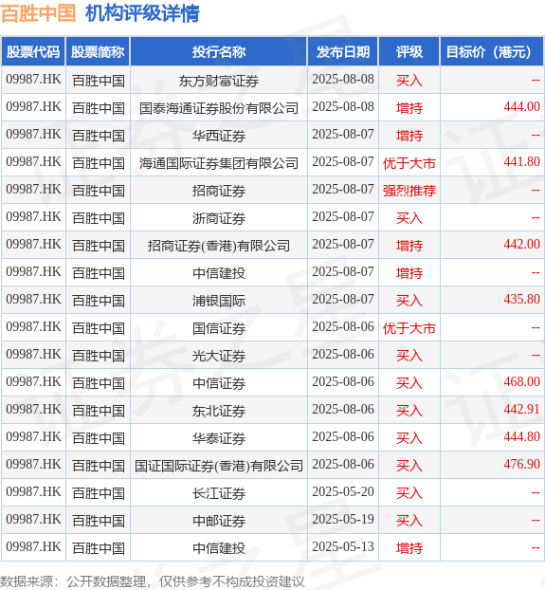Click the 股票代码 column header

click(33, 51)
